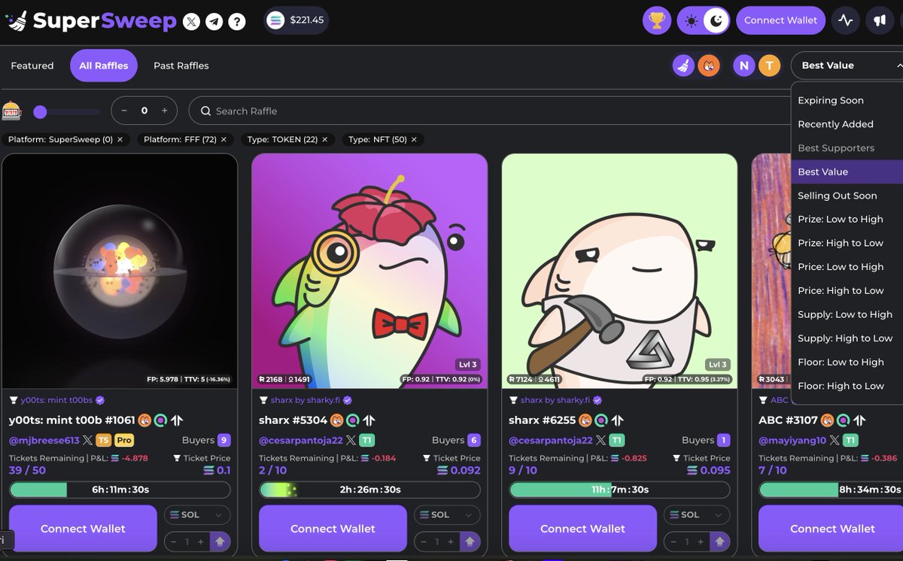Click the trophy leaderboard icon
Viewport: 903px width, 561px height.
tap(657, 20)
